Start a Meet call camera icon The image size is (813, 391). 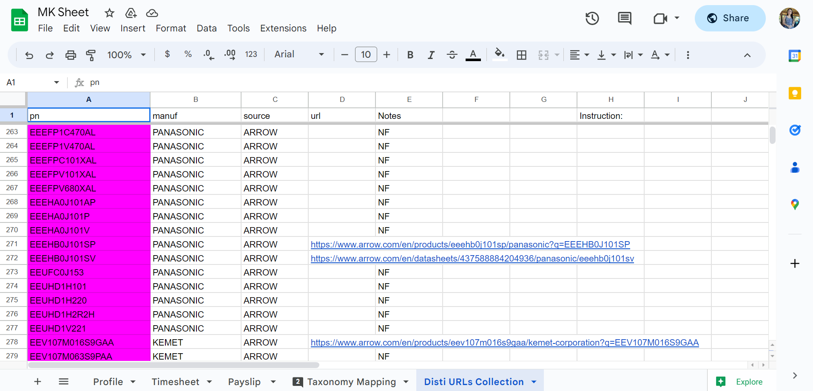(x=660, y=18)
